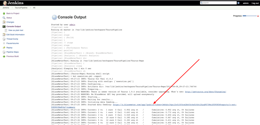The image size is (260, 125).
Task: Click the Edit Build Information icon
Action: pyautogui.click(x=4, y=35)
